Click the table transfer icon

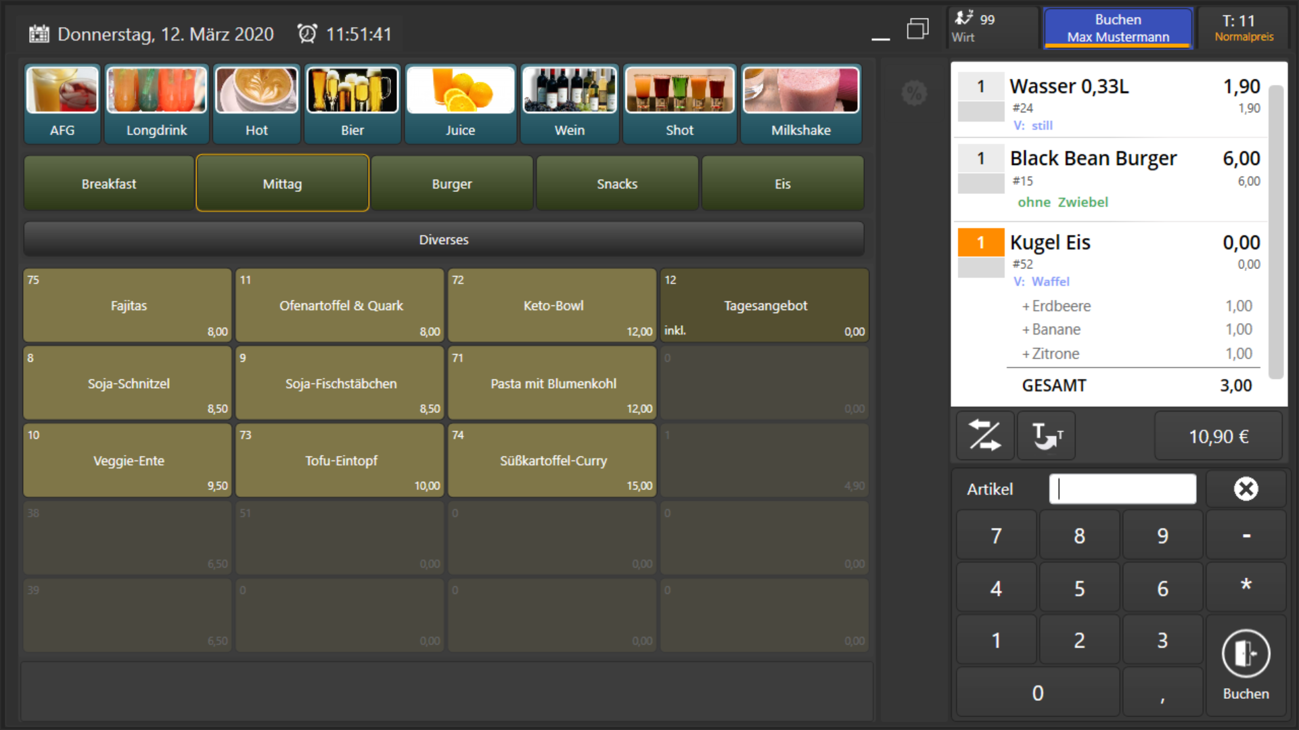coord(1046,436)
